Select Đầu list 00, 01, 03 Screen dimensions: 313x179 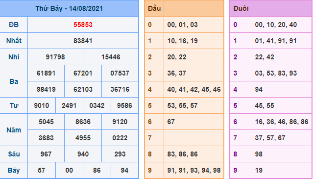click(x=182, y=25)
